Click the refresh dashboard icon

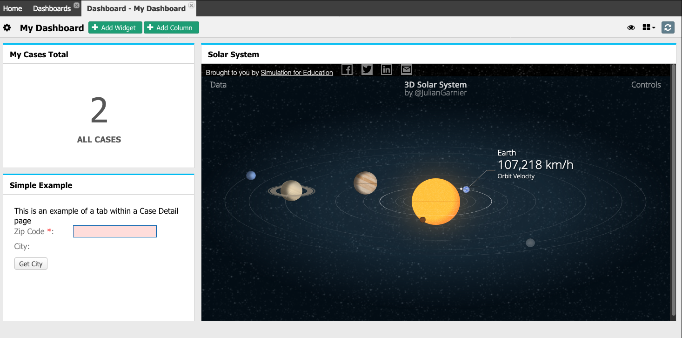[668, 28]
